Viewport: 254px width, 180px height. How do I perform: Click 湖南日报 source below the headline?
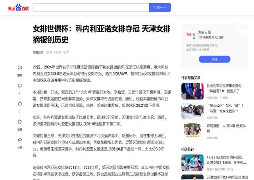(38, 52)
